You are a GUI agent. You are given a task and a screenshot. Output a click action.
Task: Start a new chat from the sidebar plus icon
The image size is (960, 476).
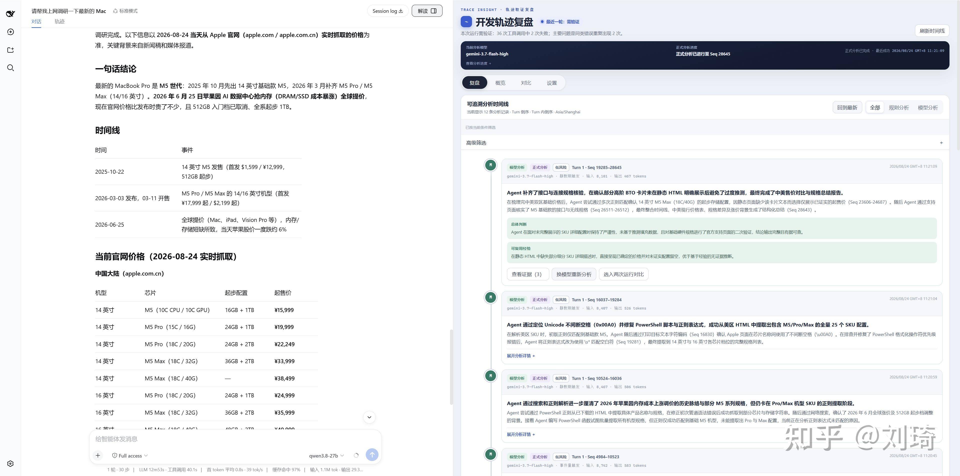pos(10,32)
